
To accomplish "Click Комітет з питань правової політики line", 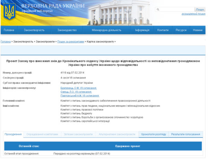I will pos(82,110).
